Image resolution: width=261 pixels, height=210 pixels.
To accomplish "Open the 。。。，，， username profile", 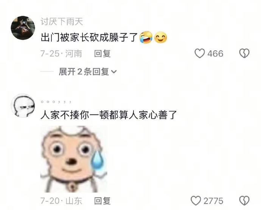I will click(x=56, y=101).
